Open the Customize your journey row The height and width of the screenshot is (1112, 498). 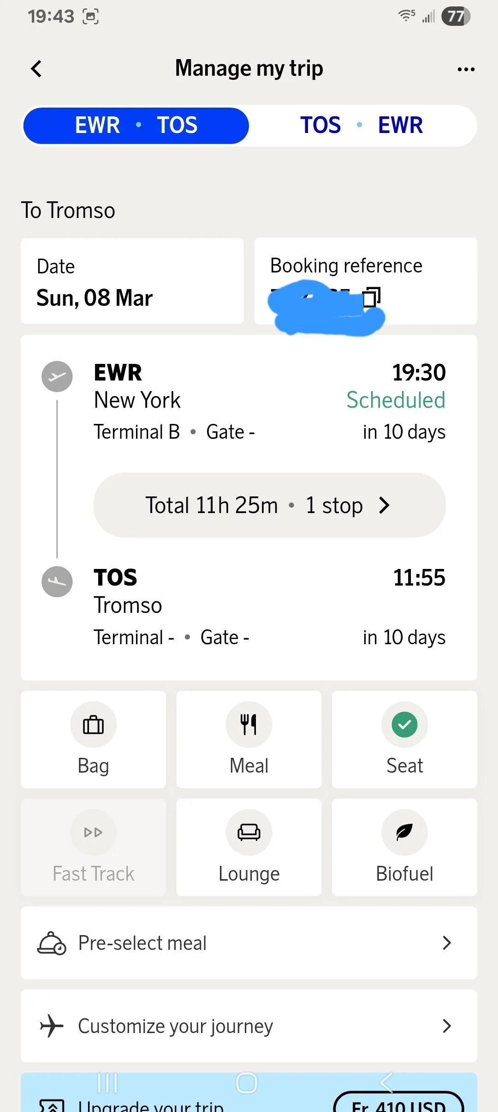(249, 1026)
